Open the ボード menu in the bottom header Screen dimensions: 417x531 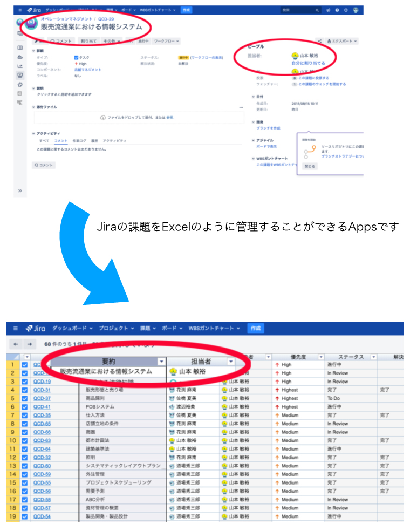coord(172,328)
